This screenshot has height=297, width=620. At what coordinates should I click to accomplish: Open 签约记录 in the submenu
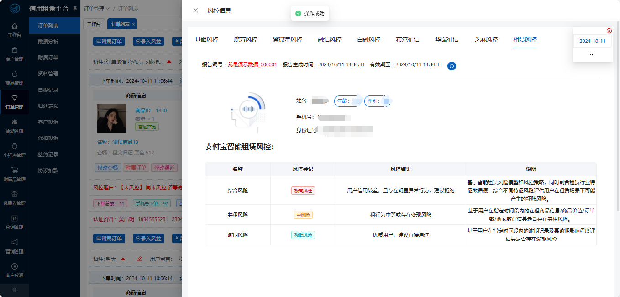(x=55, y=154)
